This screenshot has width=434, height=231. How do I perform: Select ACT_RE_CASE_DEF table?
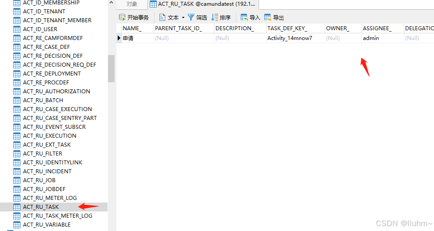coord(47,47)
